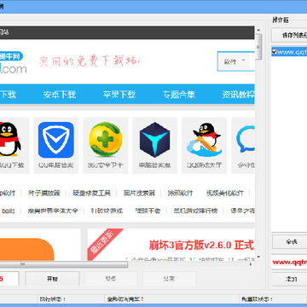Click the 魔兽世界字体大全 link
This screenshot has height=307, width=307.
click(x=52, y=211)
